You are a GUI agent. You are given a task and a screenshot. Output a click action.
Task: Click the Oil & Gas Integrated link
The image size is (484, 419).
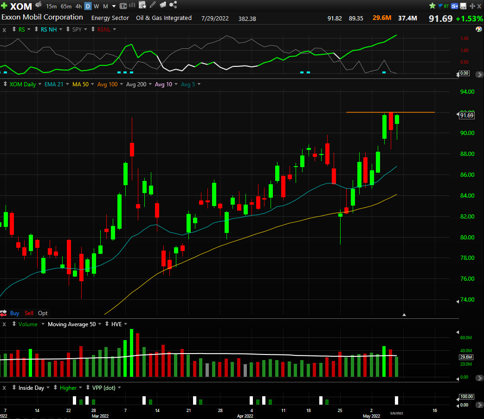pyautogui.click(x=164, y=18)
